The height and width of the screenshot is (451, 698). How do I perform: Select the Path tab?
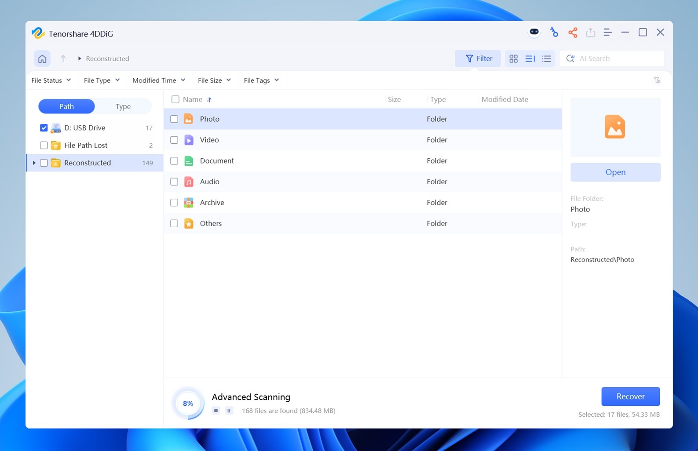tap(66, 106)
